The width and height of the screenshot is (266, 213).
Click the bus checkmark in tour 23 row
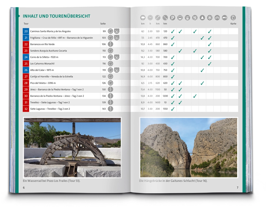180,51
